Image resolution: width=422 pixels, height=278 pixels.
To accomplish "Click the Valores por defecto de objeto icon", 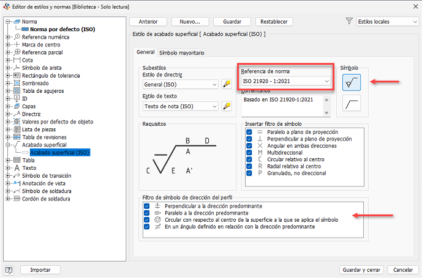I will tap(17, 122).
